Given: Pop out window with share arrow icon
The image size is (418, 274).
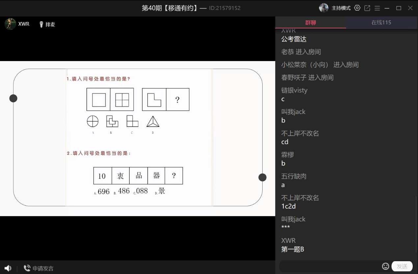Looking at the screenshot, I should point(367,8).
